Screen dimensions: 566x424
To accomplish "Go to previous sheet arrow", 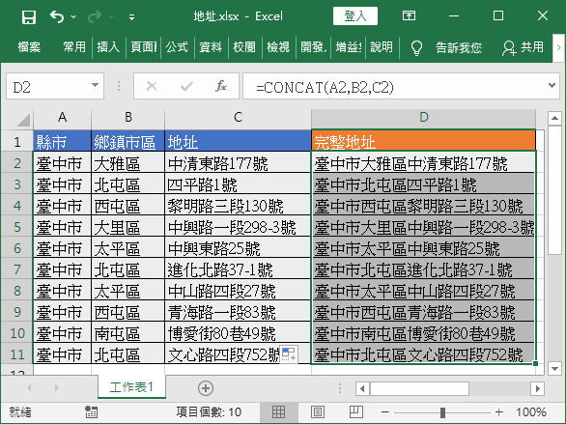I will click(29, 388).
